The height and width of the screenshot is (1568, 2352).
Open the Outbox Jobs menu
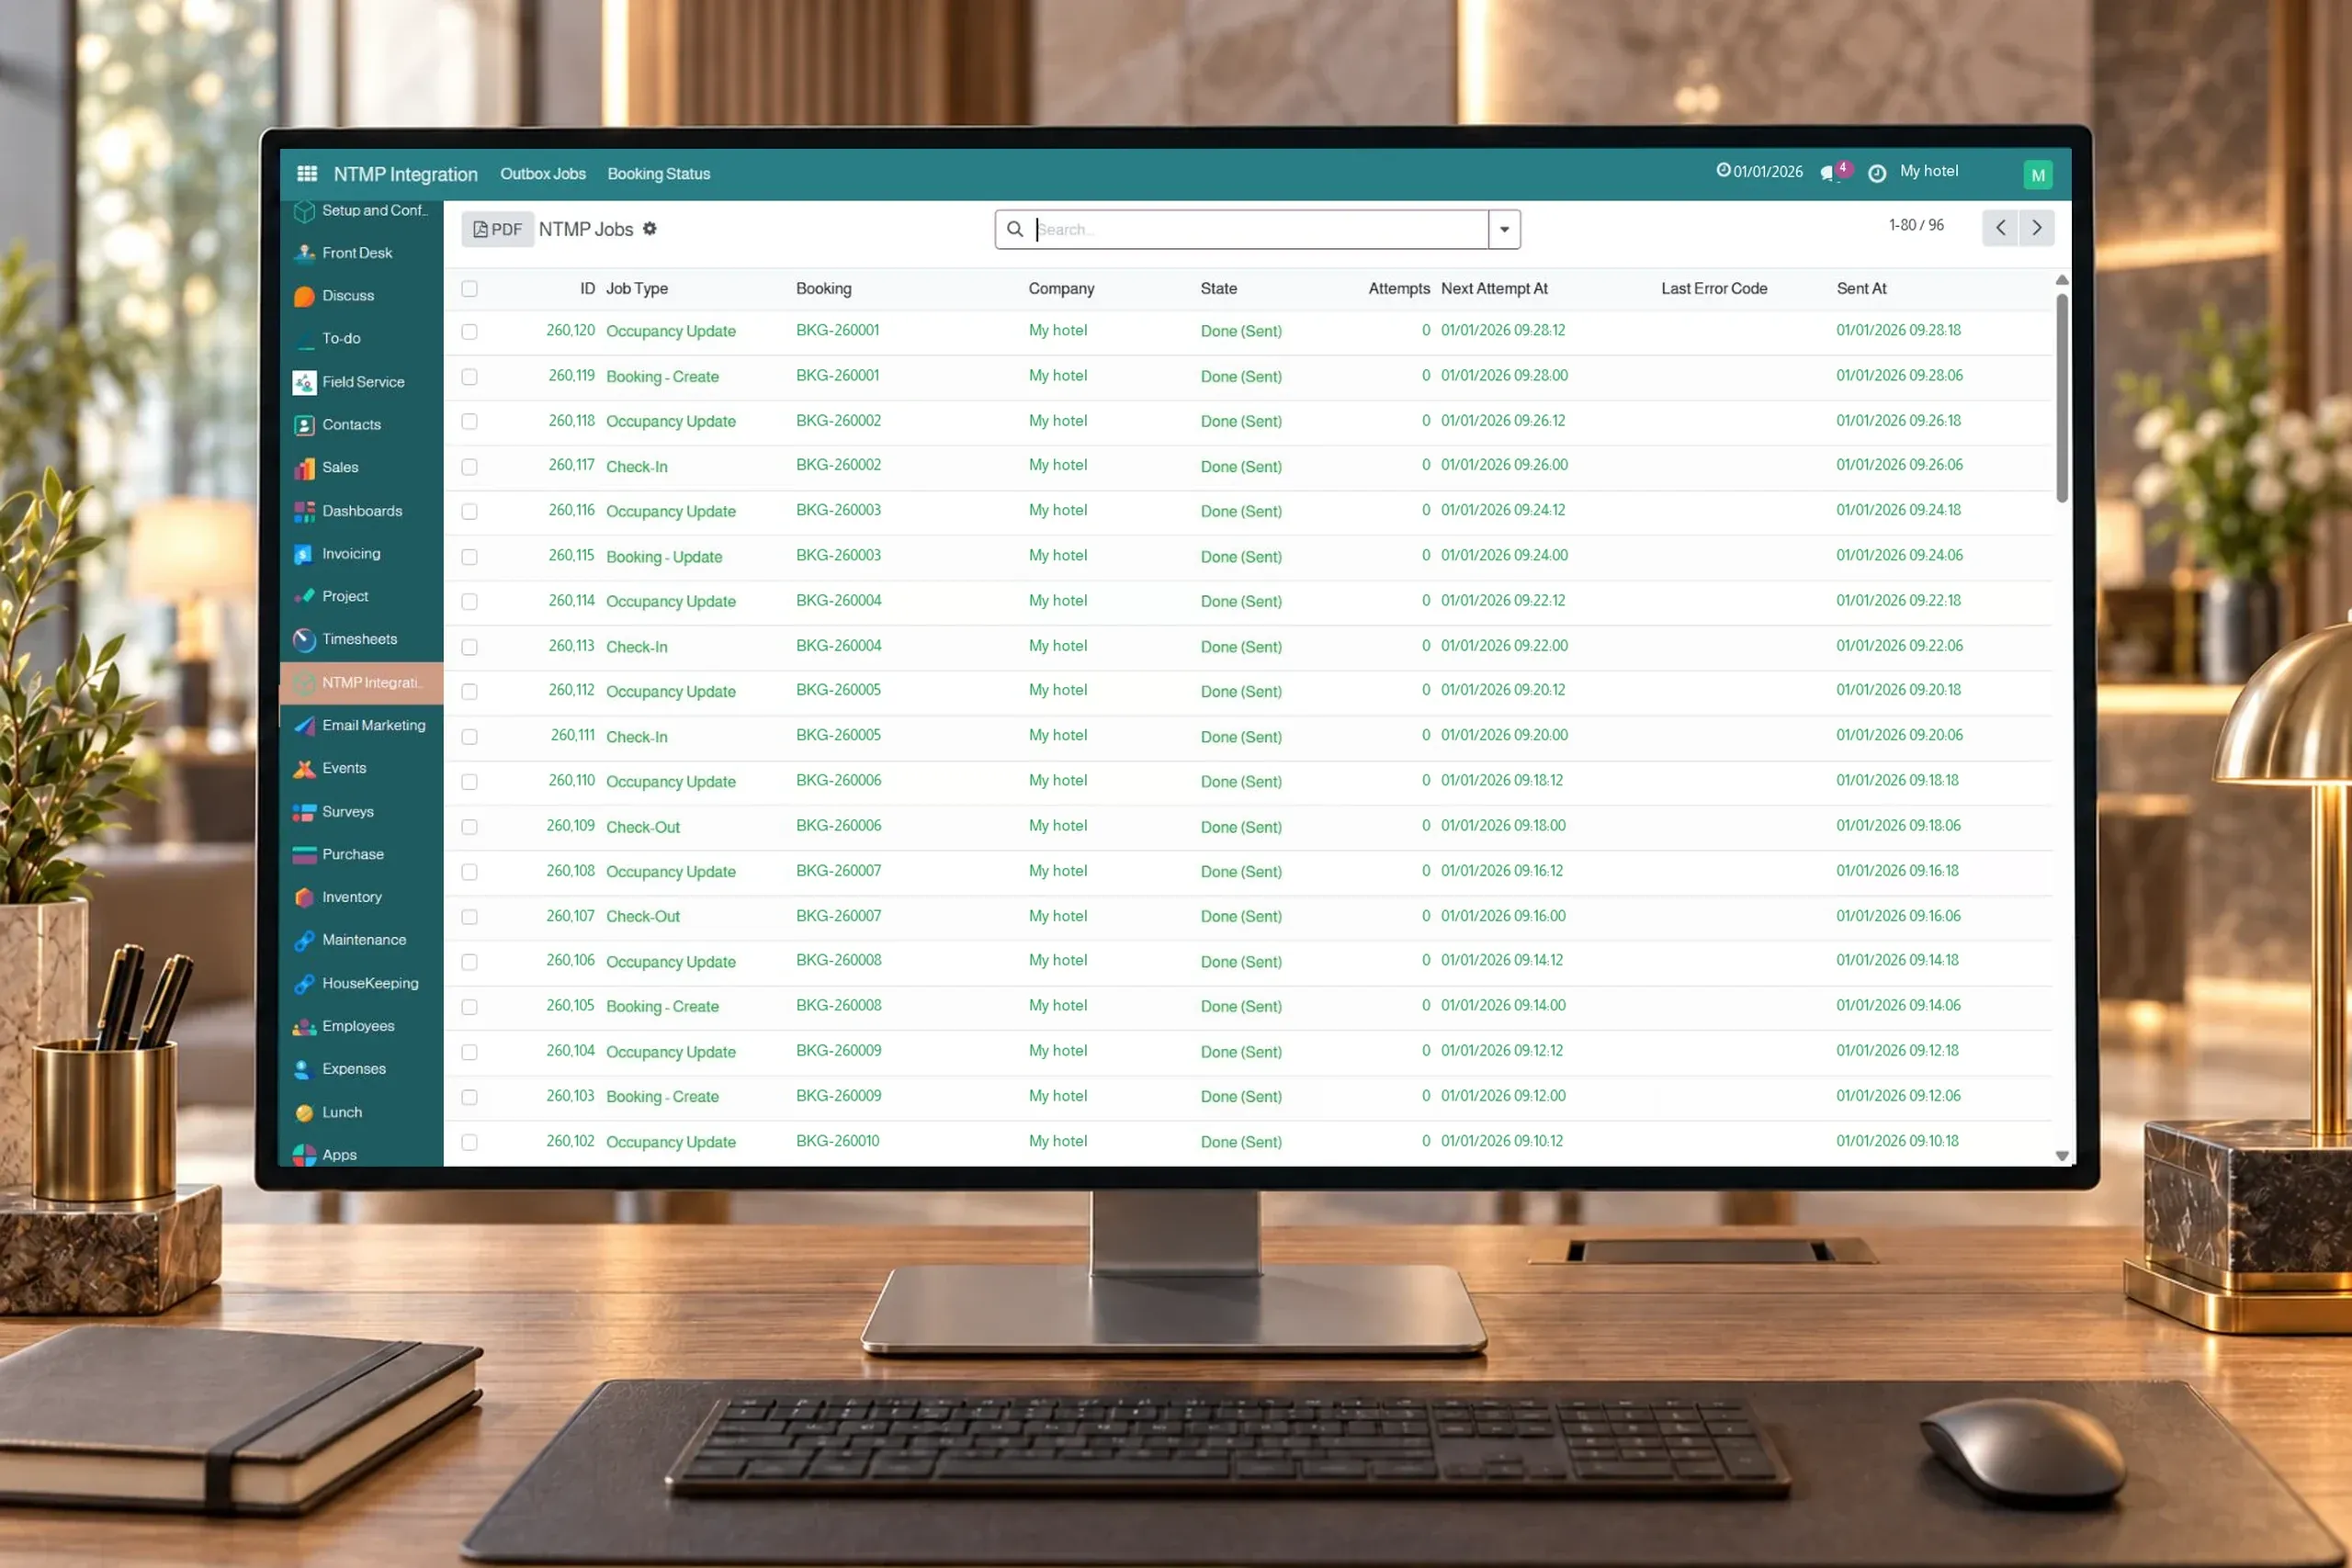pos(543,174)
